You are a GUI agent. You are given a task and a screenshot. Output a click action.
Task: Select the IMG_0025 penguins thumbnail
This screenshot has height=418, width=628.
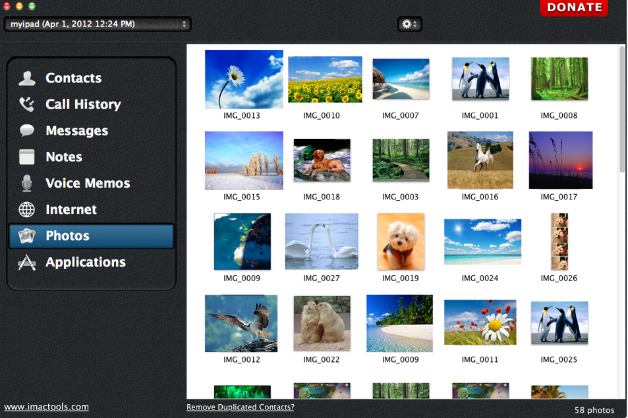click(559, 323)
